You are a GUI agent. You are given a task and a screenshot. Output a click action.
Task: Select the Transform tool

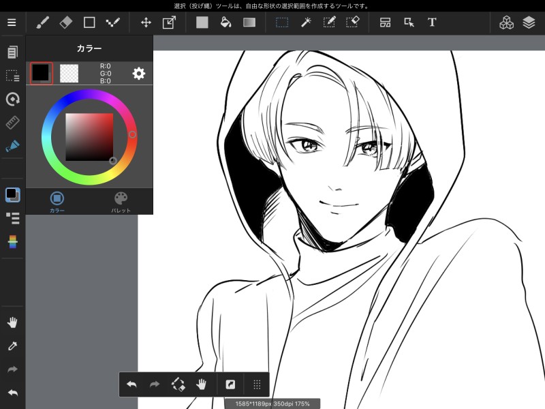pyautogui.click(x=169, y=22)
